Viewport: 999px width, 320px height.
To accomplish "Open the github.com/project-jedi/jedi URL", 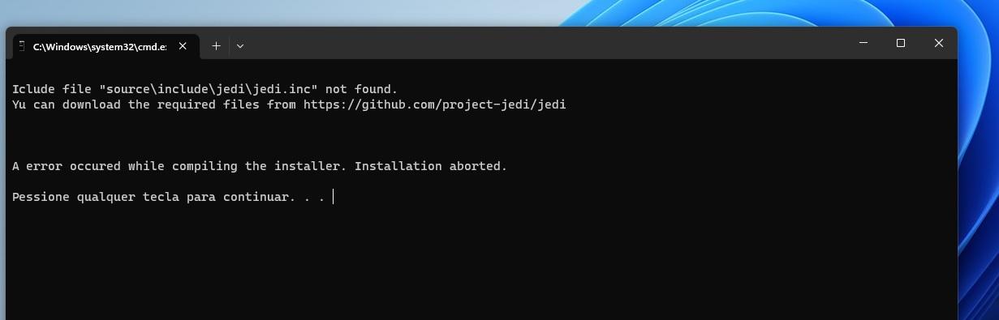I will click(434, 105).
